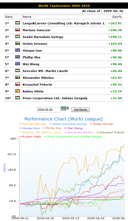Click the Performance Chart (World League) title
Screen dimensions: 128x221
tap(63, 119)
